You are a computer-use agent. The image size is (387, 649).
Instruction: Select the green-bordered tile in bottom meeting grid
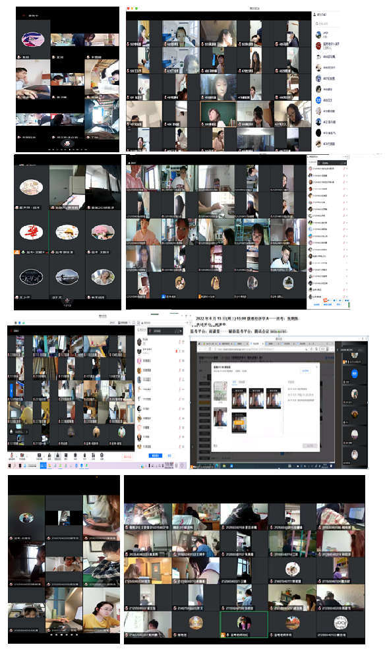coord(244,625)
